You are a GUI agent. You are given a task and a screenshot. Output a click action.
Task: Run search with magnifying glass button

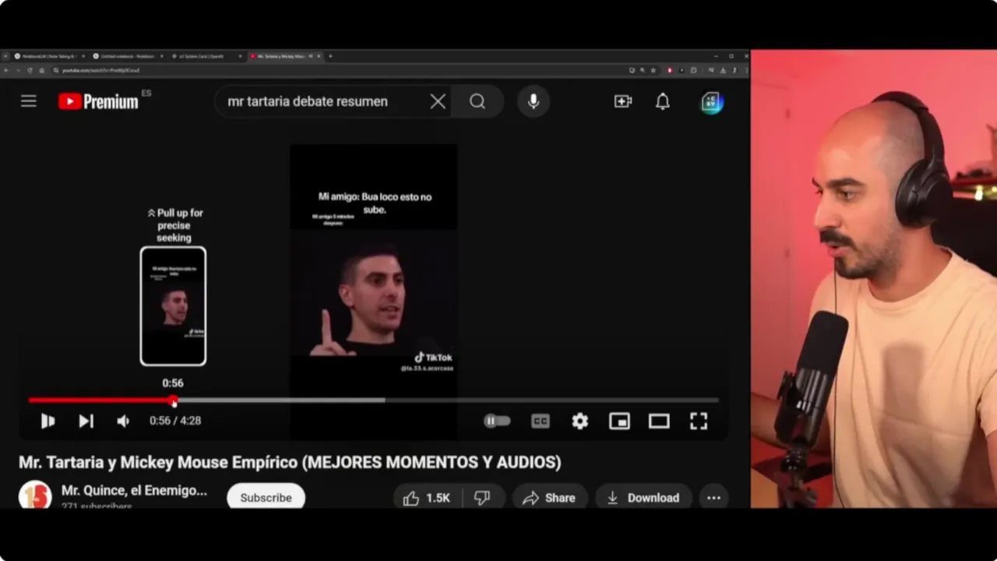click(477, 101)
